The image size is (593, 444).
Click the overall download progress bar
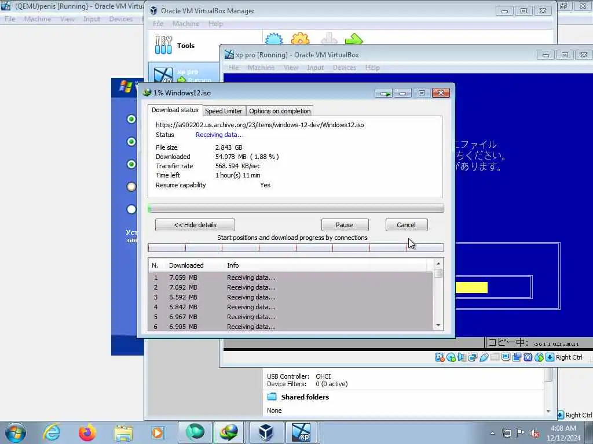tap(296, 208)
